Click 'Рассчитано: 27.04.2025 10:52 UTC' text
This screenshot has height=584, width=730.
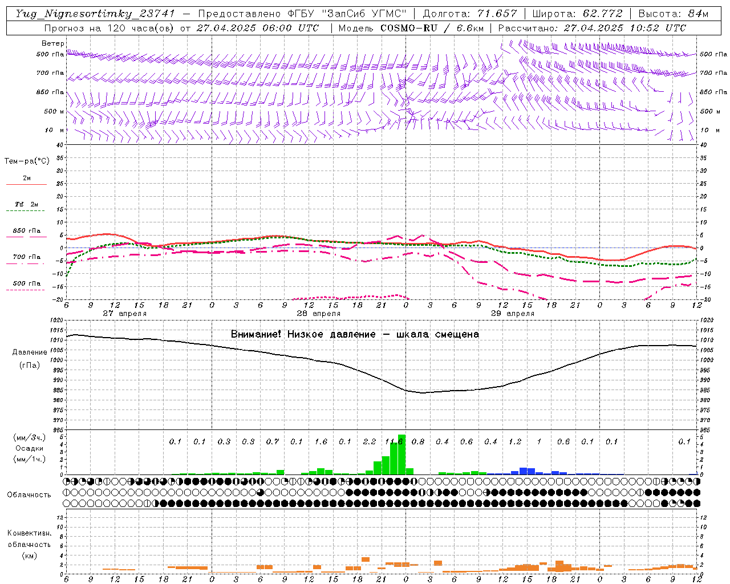click(x=592, y=28)
